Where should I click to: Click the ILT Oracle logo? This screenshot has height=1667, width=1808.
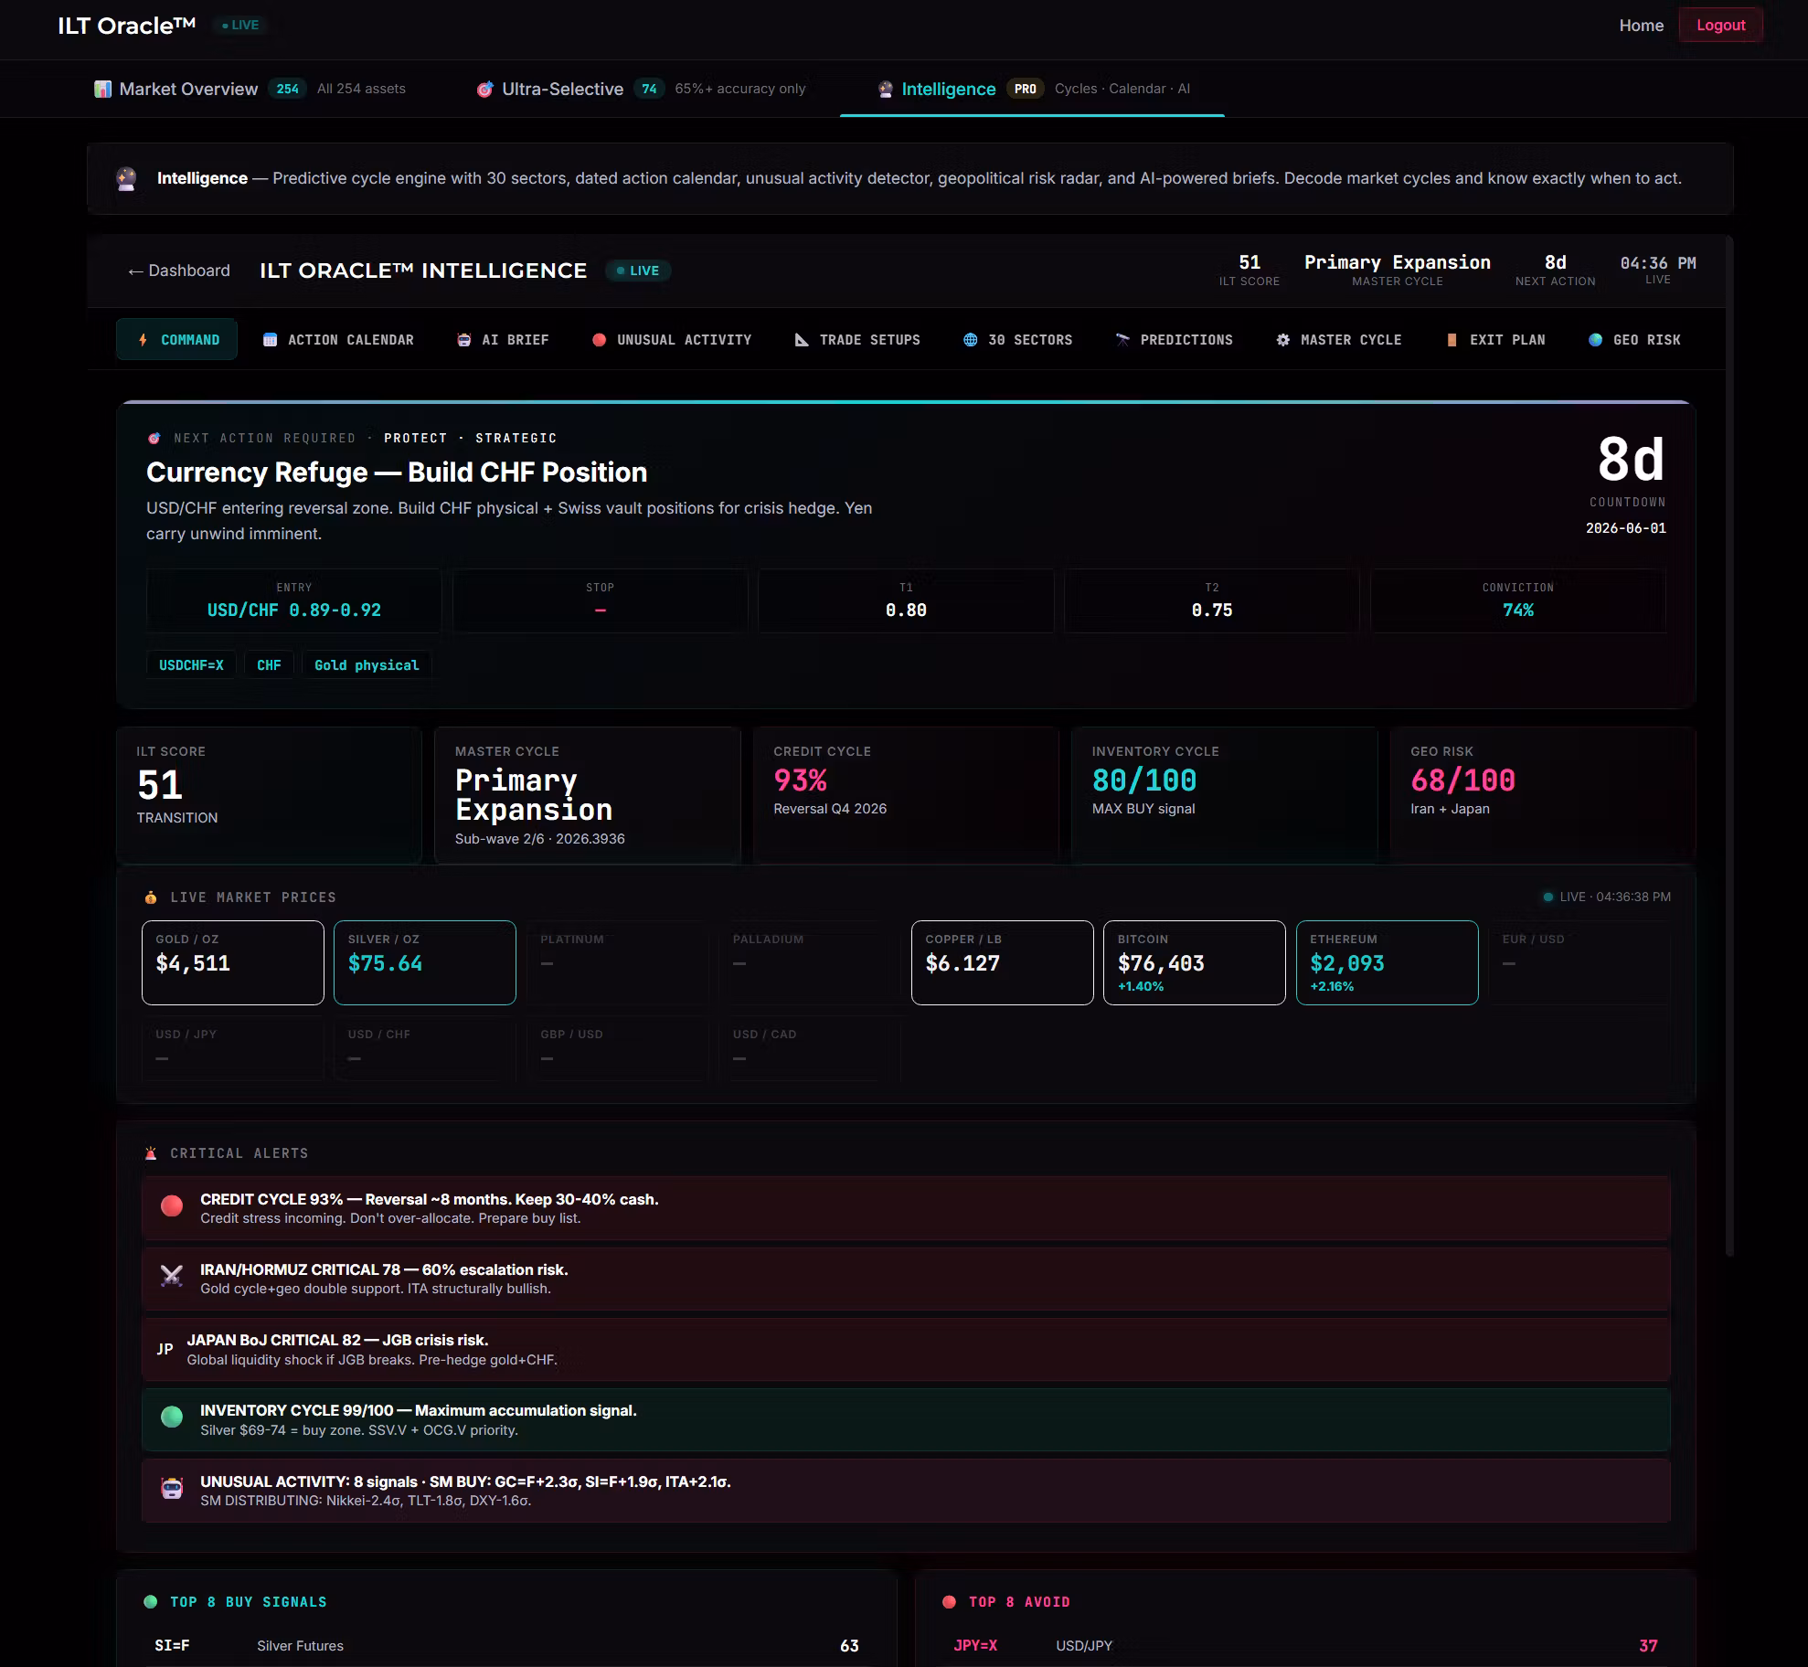126,26
